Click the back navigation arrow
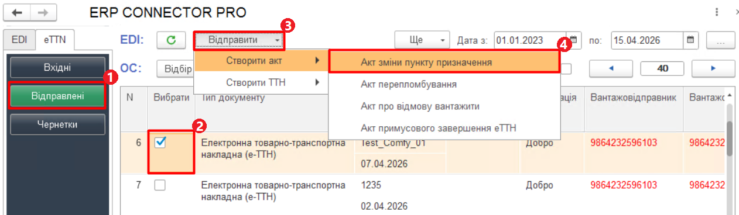 point(18,12)
